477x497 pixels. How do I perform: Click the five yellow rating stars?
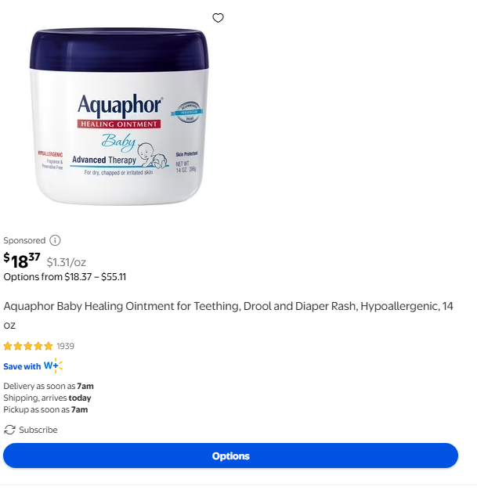click(28, 346)
